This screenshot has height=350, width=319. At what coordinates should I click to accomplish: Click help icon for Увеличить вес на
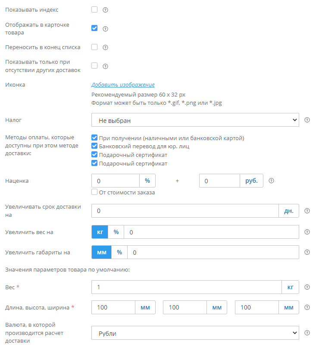pos(307,232)
